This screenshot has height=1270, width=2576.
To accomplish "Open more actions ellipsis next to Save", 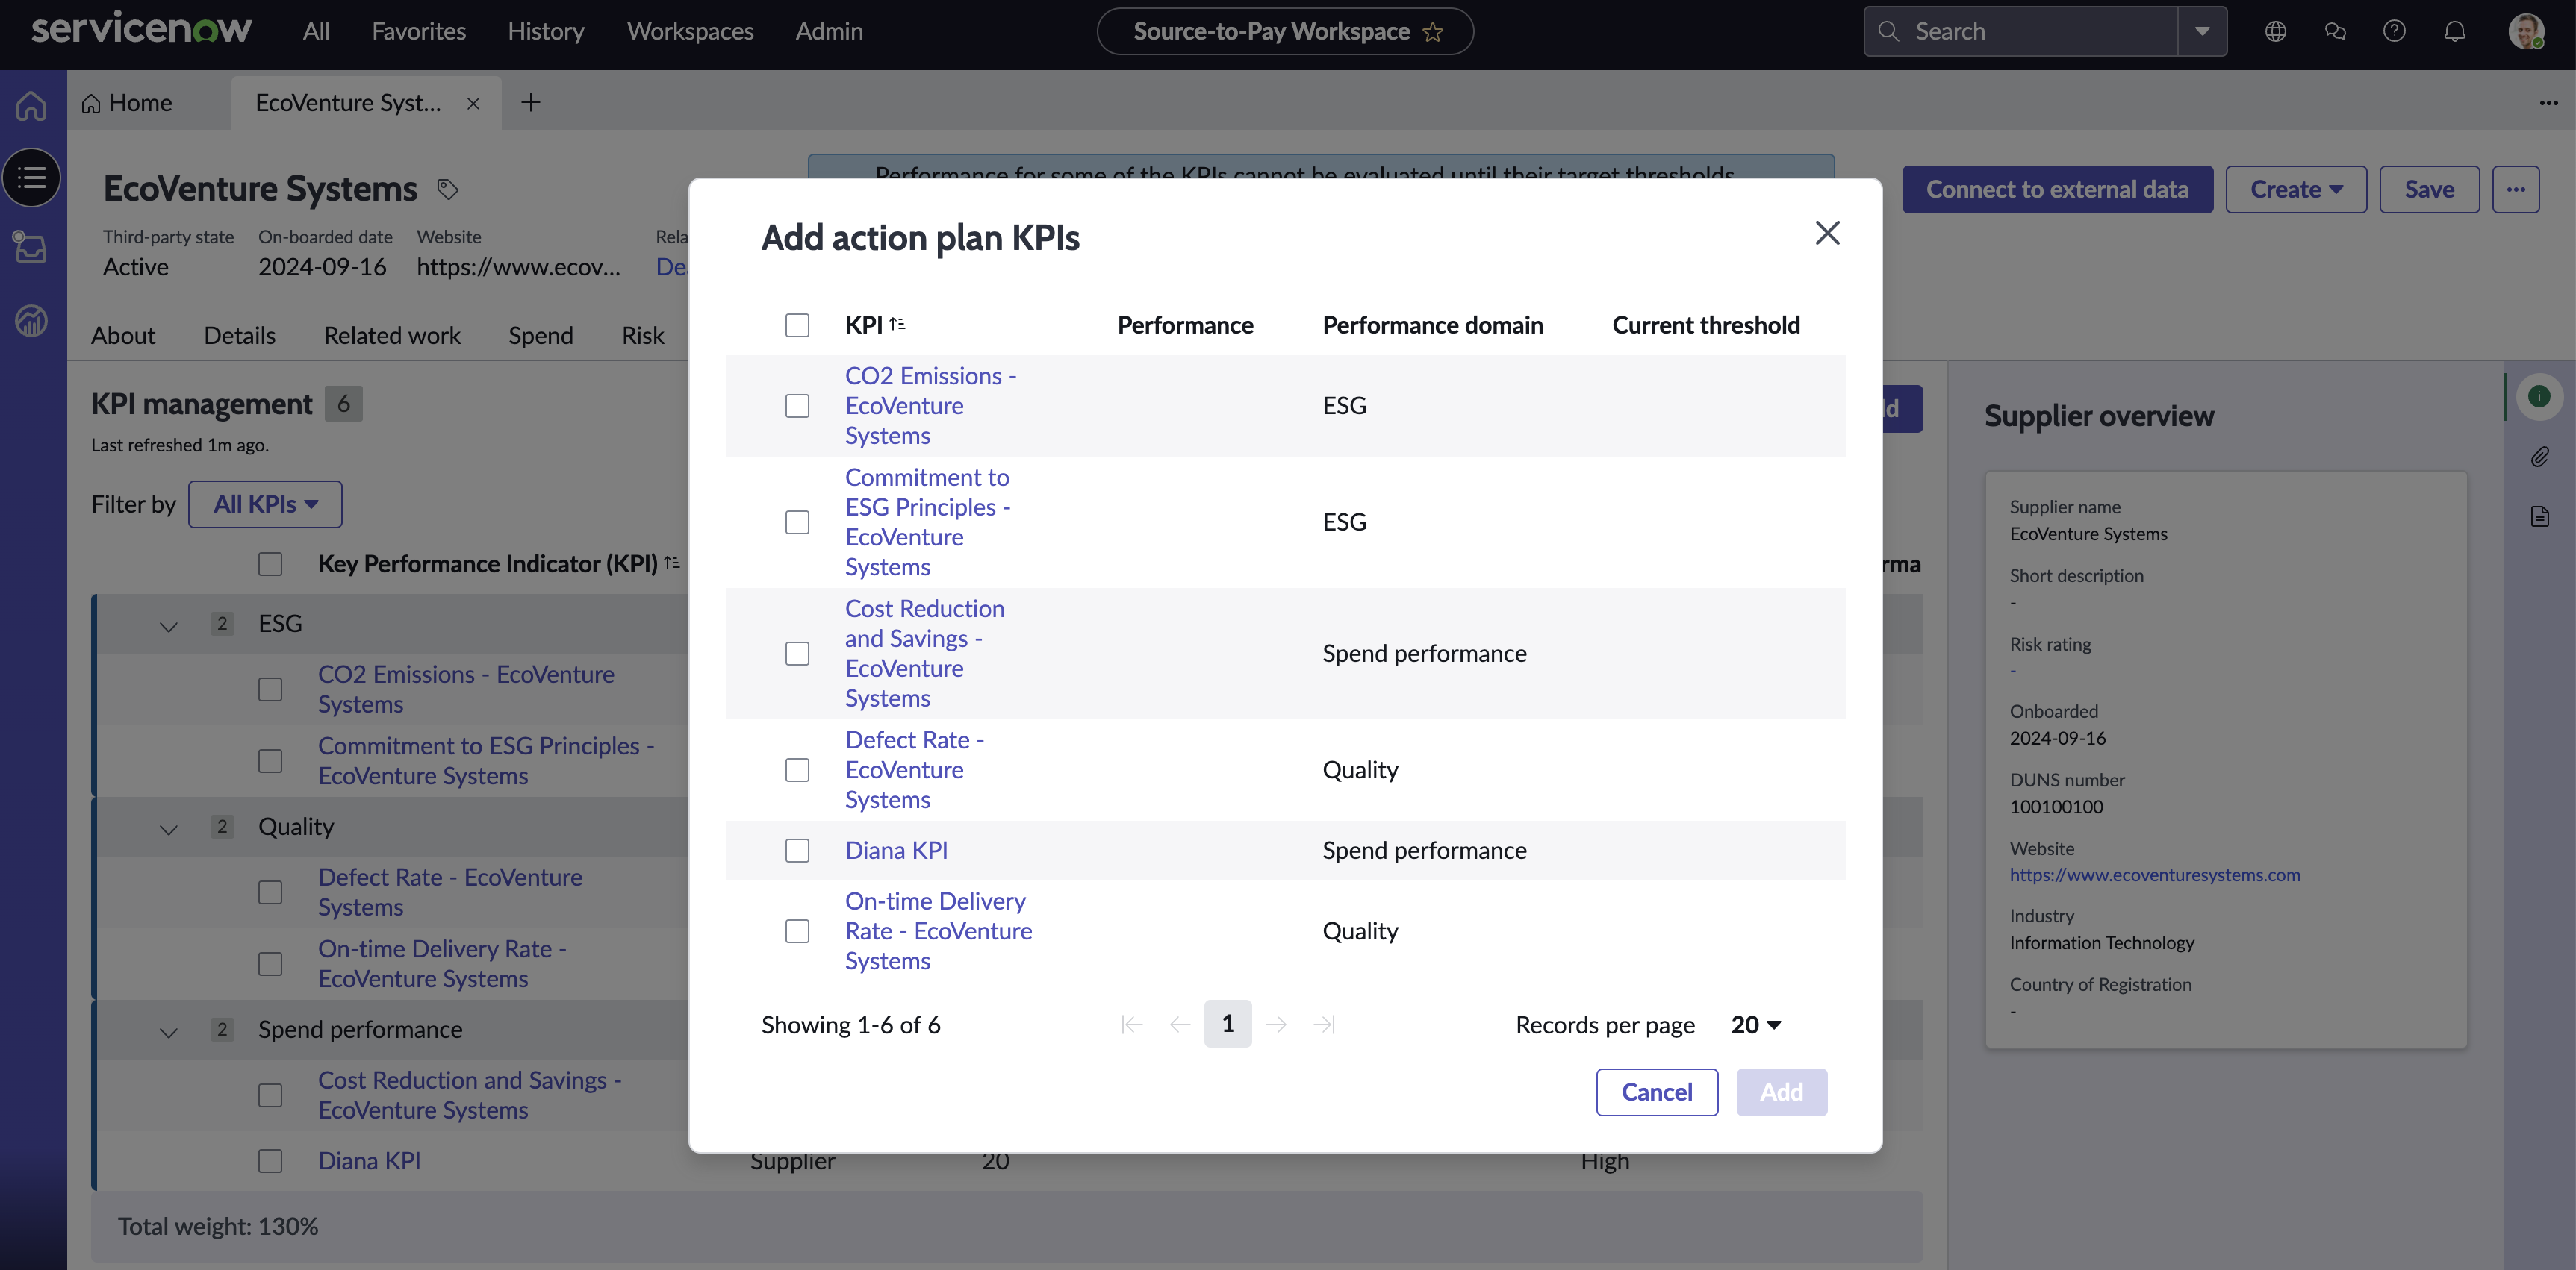I will tap(2516, 189).
